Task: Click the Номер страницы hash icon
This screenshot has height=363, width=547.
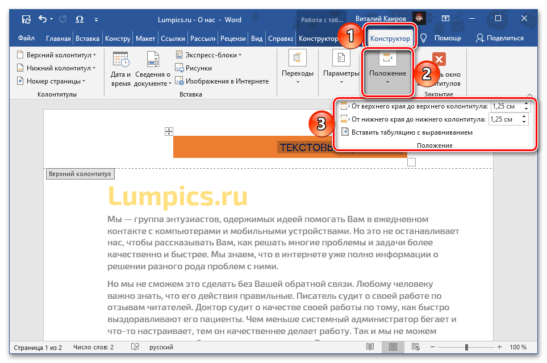Action: (x=20, y=81)
